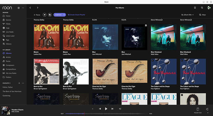The height and width of the screenshot is (116, 213).
Task: Open the By album title sort dropdown
Action: (187, 15)
